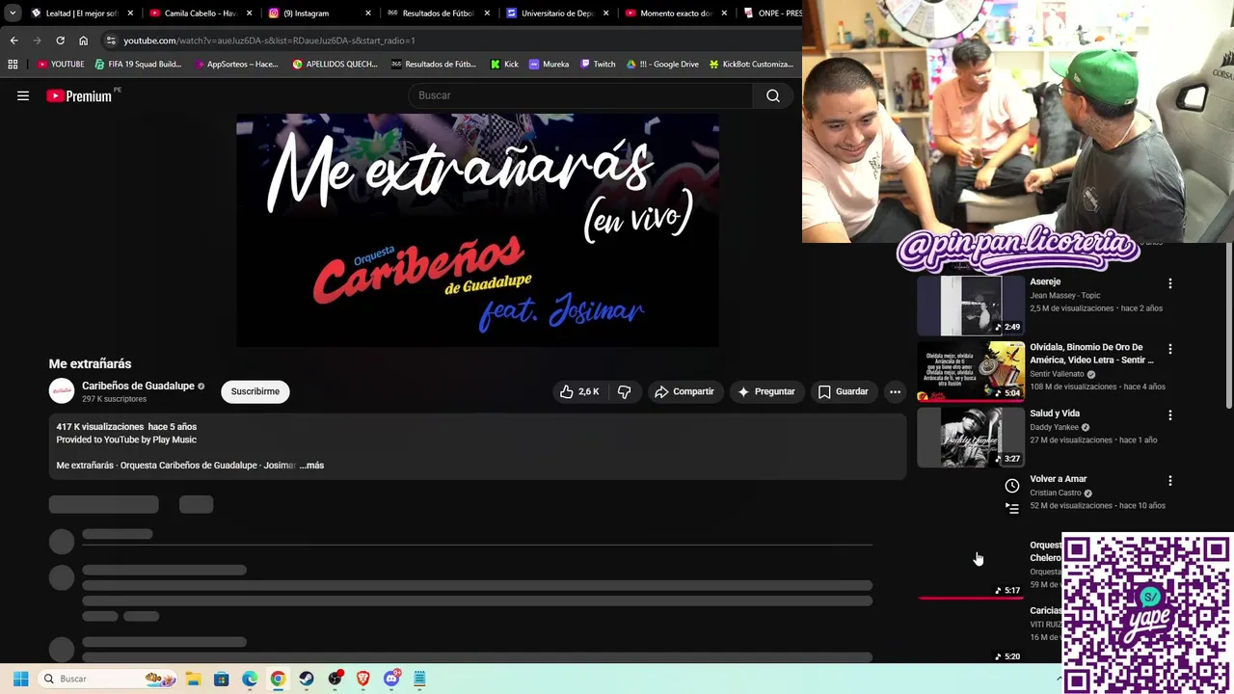Open the Caribeños de Guadalupe channel name link
Screen dimensions: 1234x694
138,386
